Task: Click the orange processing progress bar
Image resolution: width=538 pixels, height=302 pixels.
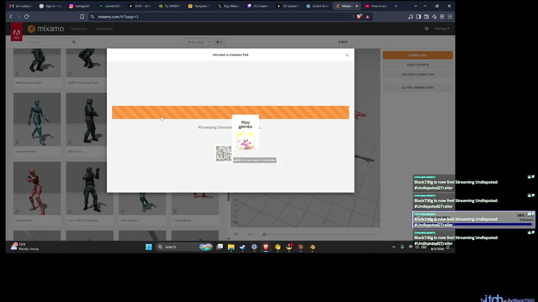Action: click(230, 112)
